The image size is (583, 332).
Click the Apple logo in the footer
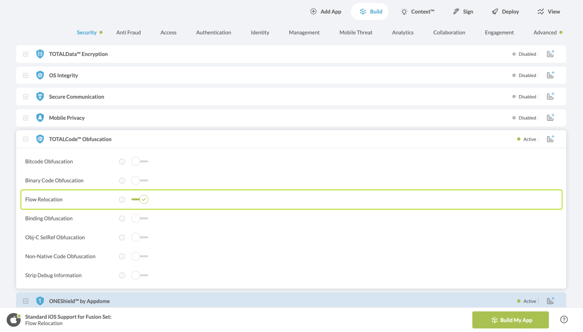[14, 319]
